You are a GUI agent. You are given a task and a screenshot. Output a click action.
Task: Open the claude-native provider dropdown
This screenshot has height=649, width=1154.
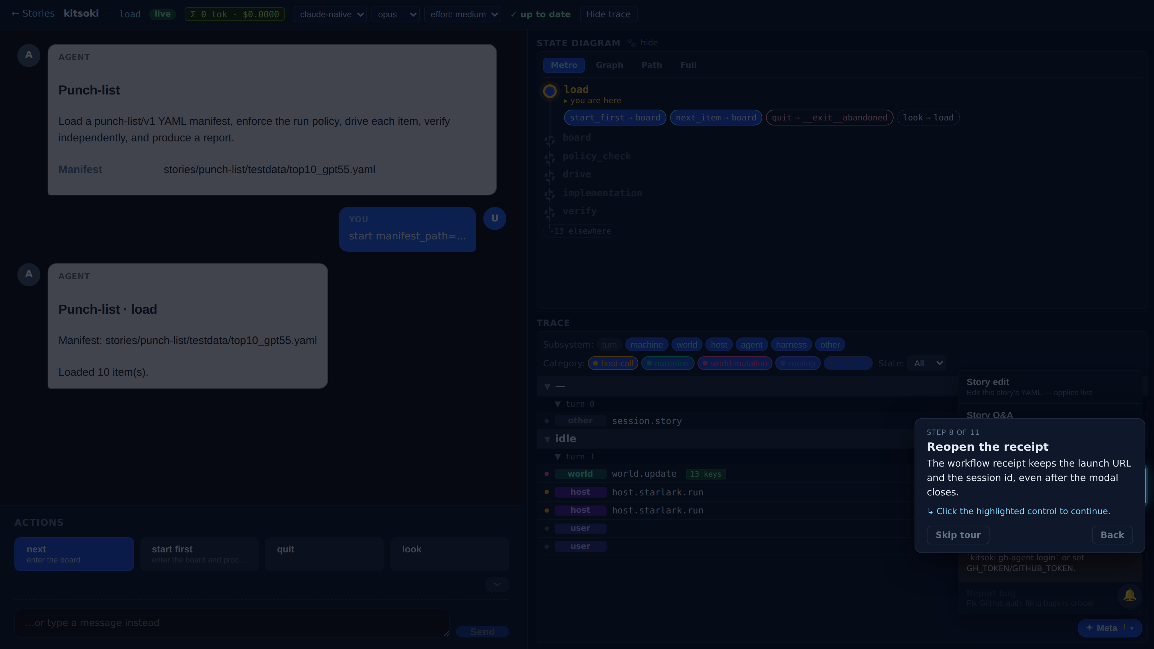(330, 14)
